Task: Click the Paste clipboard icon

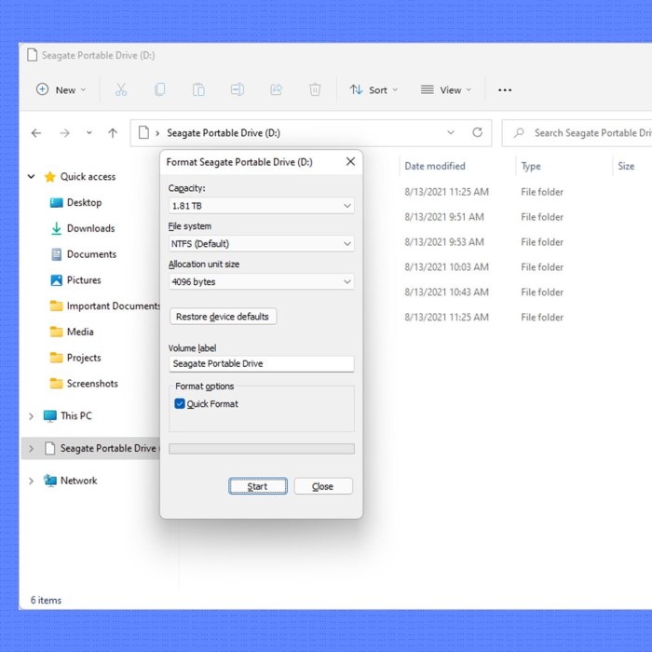Action: (x=198, y=89)
